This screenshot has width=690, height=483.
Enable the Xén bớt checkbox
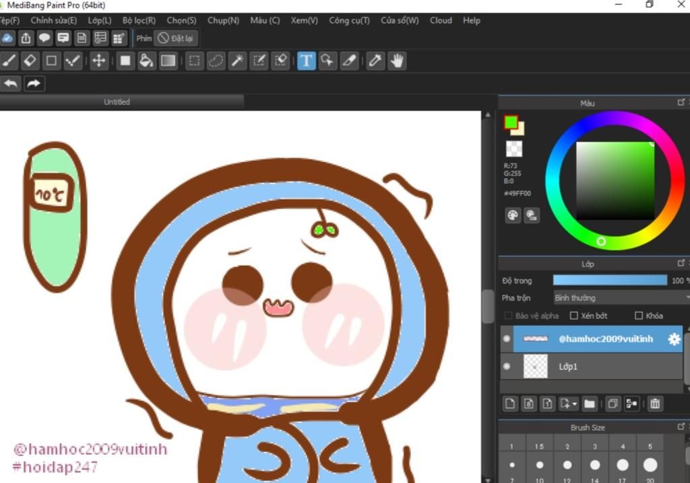coord(574,315)
